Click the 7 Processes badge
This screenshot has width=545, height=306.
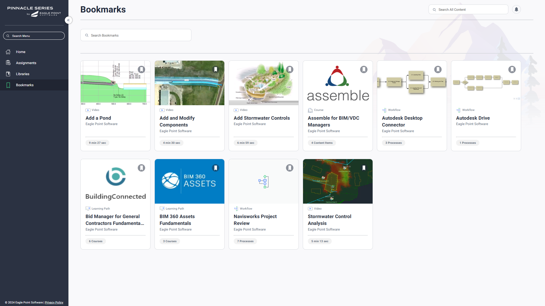coord(245,241)
